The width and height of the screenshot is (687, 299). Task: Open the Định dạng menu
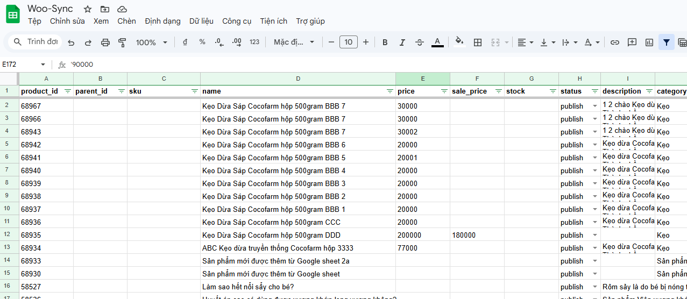[x=162, y=21]
